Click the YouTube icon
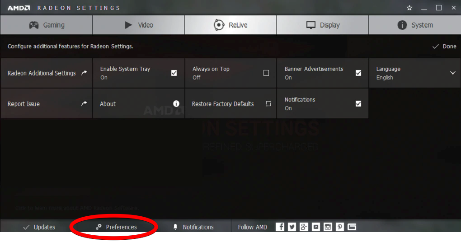The image size is (461, 242). [x=316, y=227]
